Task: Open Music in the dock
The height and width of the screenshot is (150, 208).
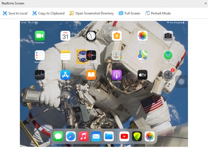Action: tap(84, 136)
